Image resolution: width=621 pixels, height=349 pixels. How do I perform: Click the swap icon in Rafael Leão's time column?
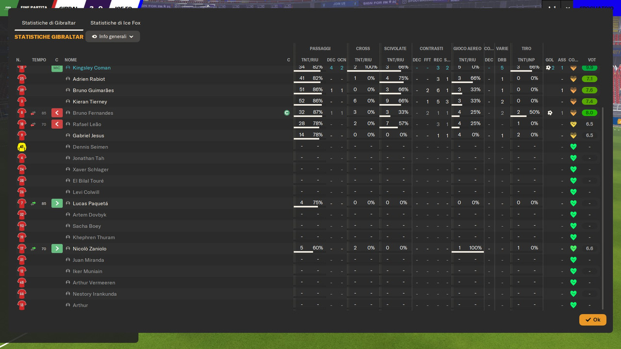[x=33, y=124]
